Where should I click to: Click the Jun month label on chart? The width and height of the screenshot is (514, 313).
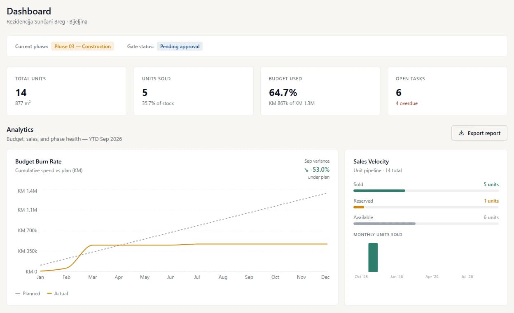171,277
